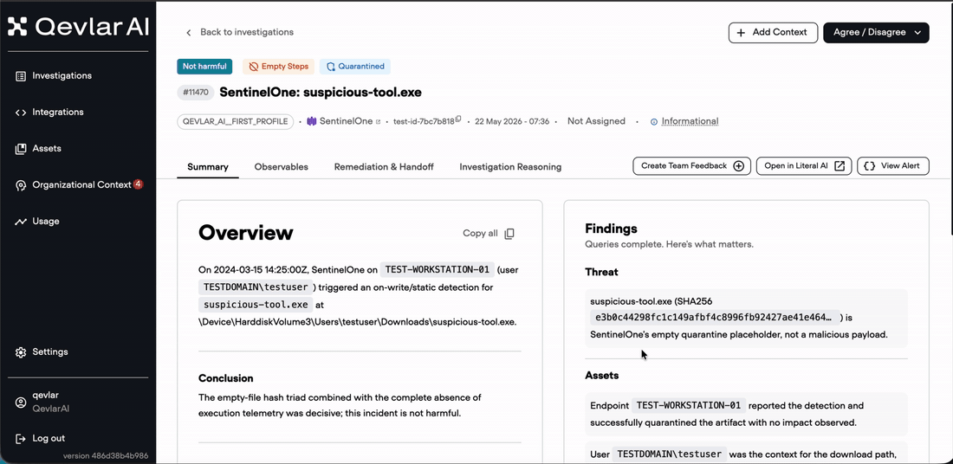Click the version 486d38b4b986 text
This screenshot has height=464, width=953.
105,456
